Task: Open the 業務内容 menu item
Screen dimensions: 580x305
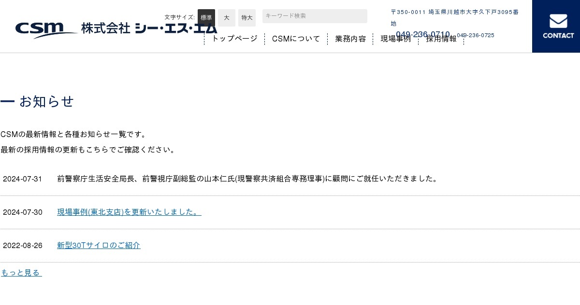Action: pyautogui.click(x=350, y=39)
